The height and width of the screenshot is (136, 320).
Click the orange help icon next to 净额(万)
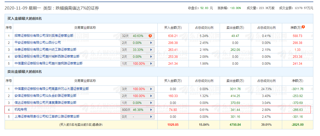303,27
